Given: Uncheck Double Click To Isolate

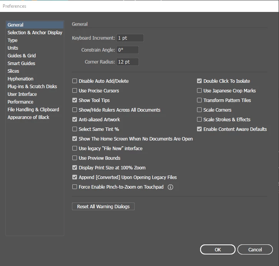Looking at the screenshot, I should [199, 81].
